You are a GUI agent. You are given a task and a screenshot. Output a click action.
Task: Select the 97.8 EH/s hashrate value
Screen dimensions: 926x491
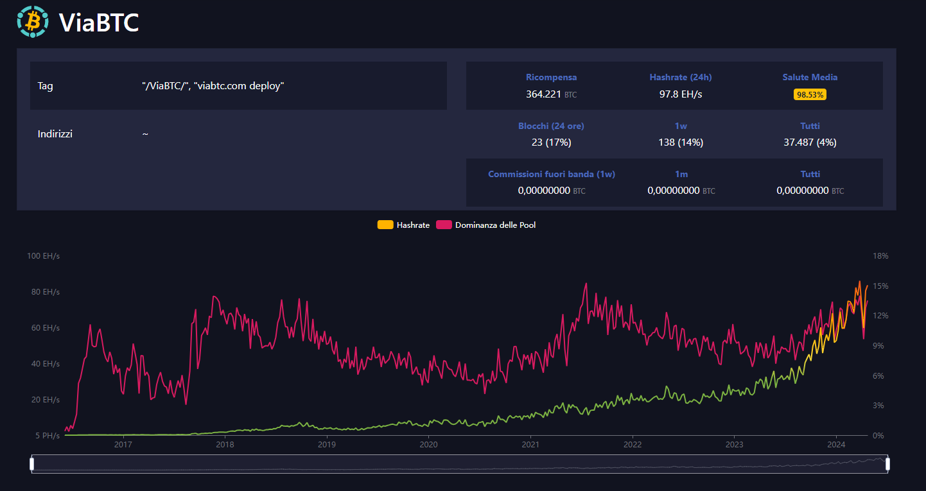point(681,94)
